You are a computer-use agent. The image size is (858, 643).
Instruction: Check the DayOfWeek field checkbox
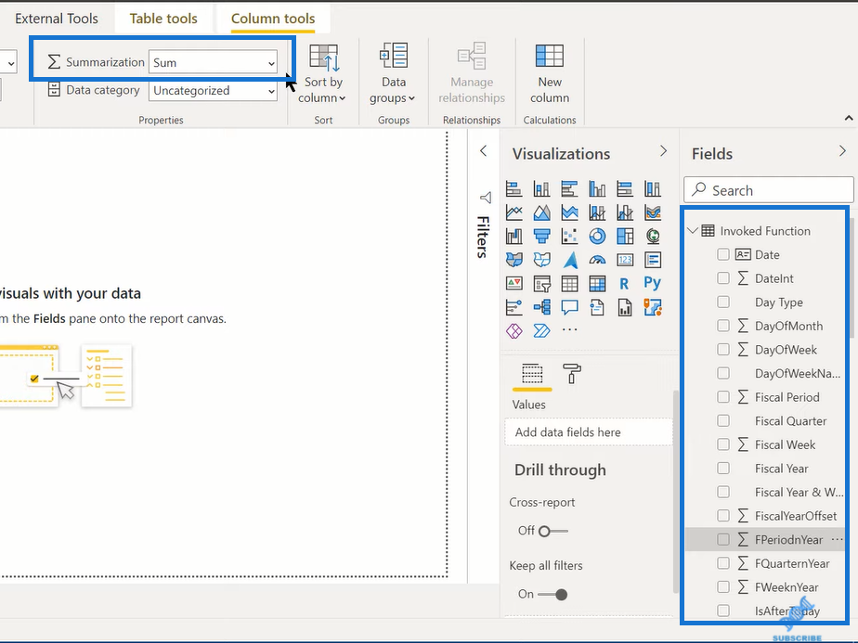pos(722,350)
